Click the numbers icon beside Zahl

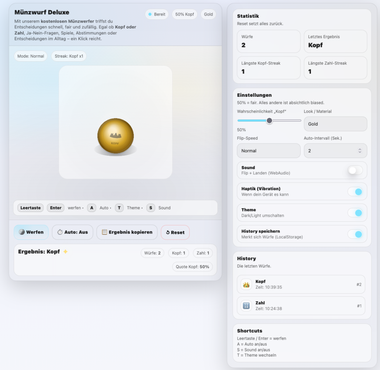click(246, 306)
